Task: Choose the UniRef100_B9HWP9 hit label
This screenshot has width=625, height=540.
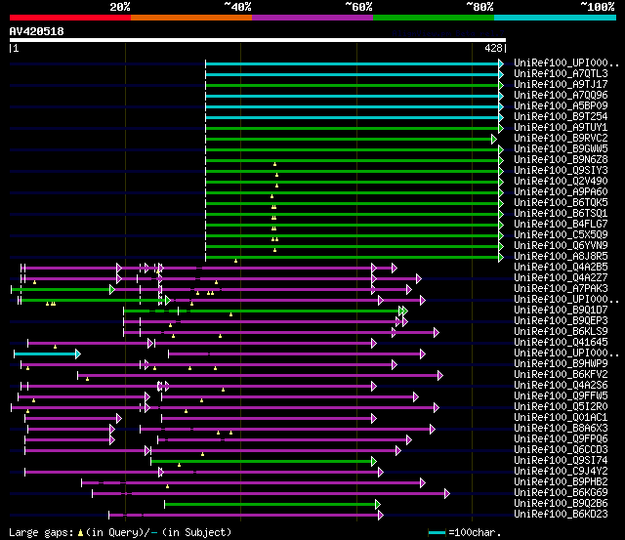Action: click(561, 364)
